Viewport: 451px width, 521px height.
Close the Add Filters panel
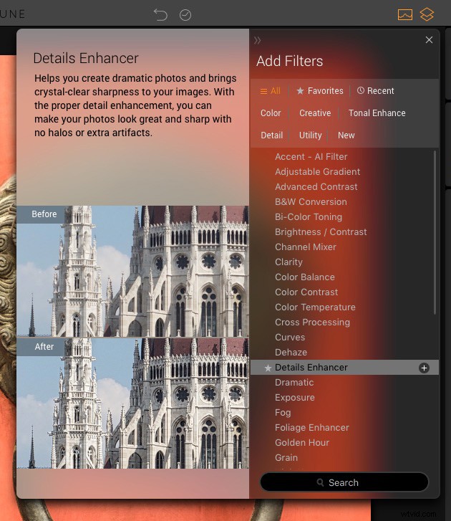[x=429, y=40]
